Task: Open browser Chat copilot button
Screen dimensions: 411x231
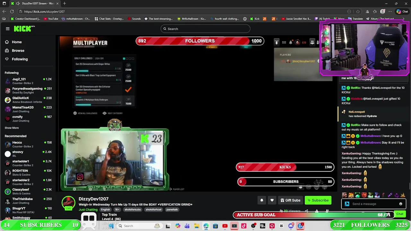Action: [x=403, y=12]
